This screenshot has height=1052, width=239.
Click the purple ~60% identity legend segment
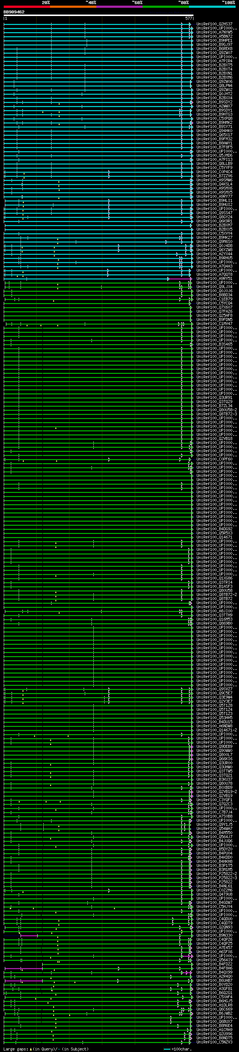pos(120,7)
